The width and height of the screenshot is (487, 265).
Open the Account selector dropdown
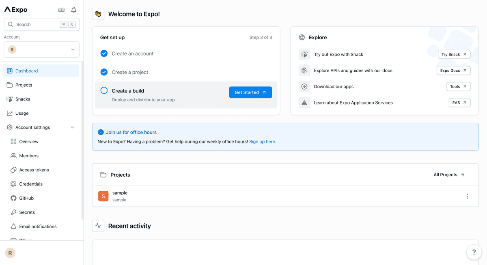click(42, 49)
